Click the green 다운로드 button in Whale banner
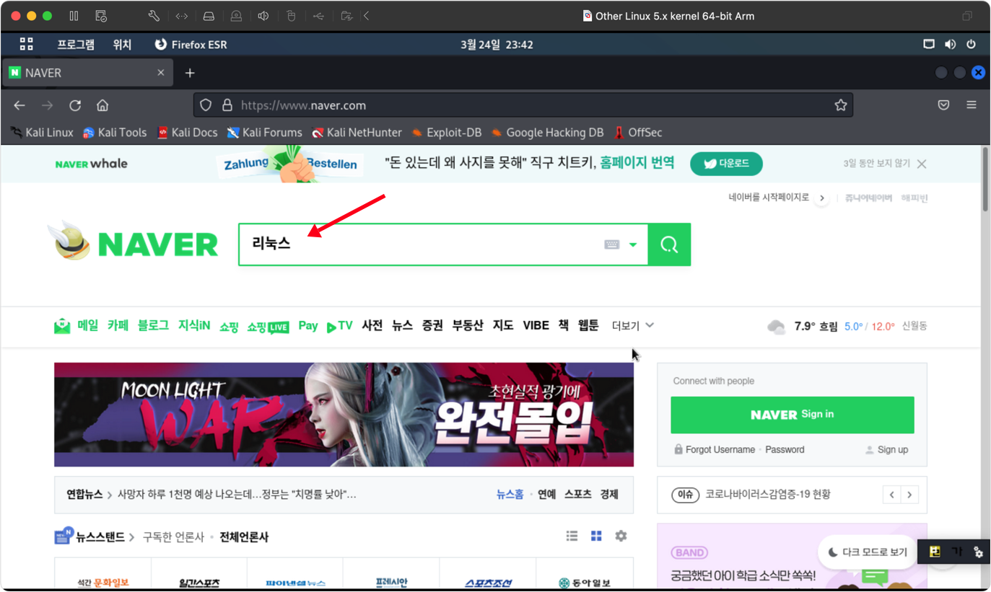 pyautogui.click(x=726, y=164)
